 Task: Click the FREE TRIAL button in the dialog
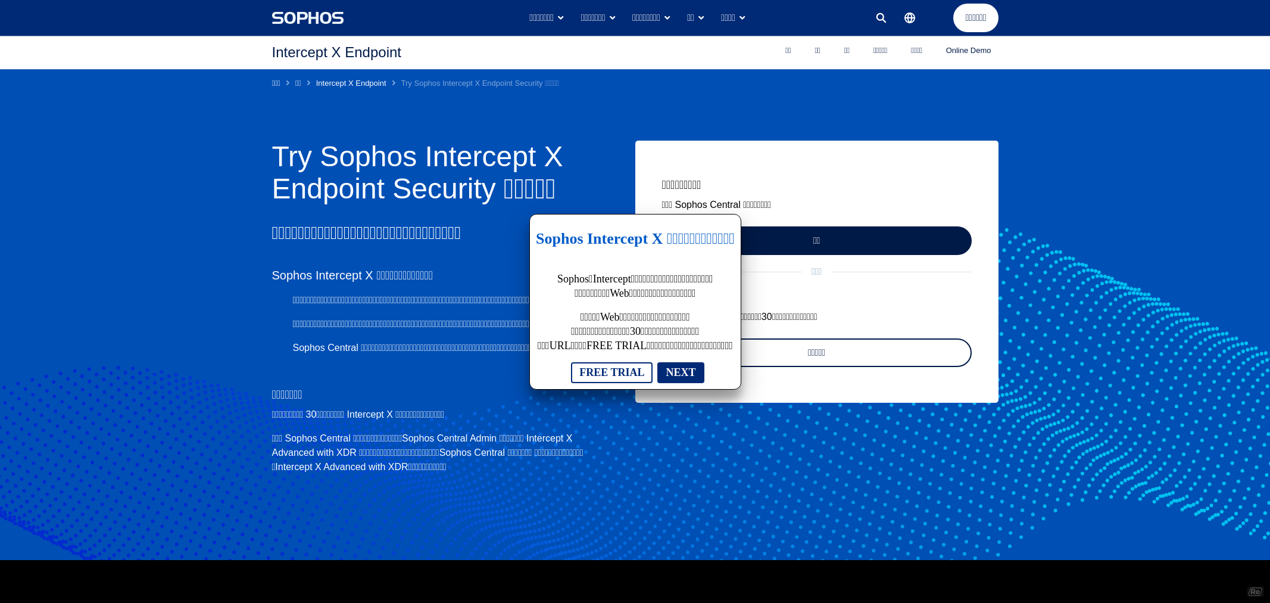(x=611, y=372)
